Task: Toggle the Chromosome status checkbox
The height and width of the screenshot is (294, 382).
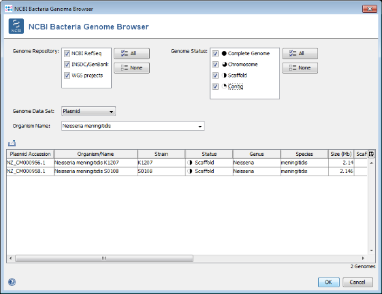Action: [215, 65]
